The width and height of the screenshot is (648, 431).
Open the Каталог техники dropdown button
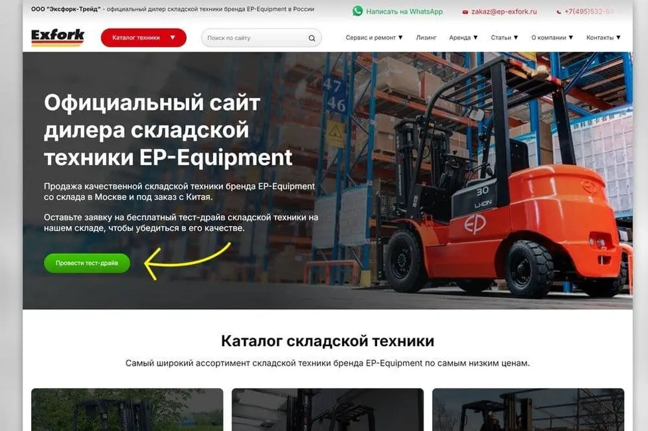coord(143,38)
